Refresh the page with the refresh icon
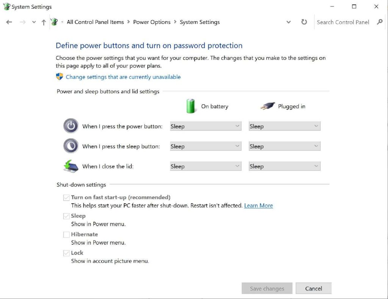The image size is (388, 299). [304, 22]
